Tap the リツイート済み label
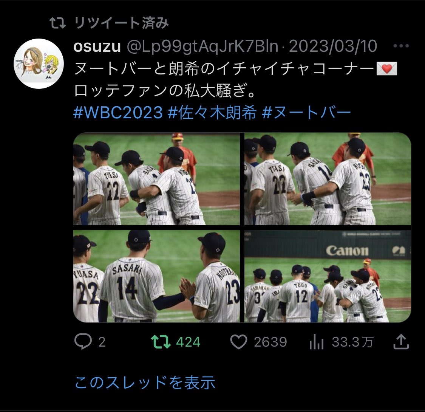This screenshot has width=425, height=412. (x=121, y=23)
